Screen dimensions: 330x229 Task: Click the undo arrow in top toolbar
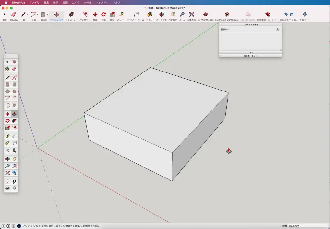click(x=286, y=14)
